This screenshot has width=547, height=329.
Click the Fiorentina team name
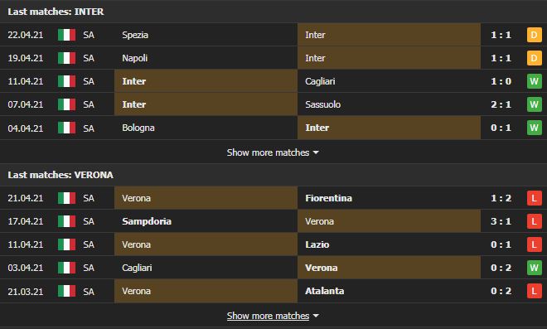pos(329,198)
